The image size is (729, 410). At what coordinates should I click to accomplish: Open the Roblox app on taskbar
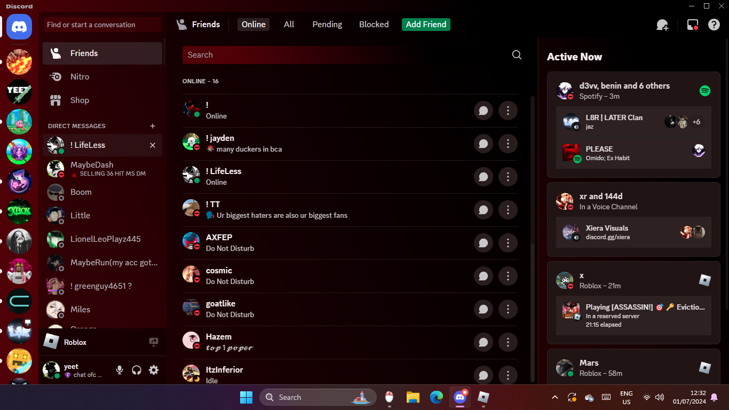[x=484, y=397]
